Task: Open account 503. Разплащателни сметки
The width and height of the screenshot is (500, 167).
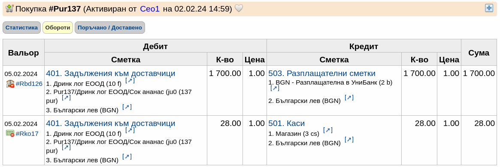Action: [x=322, y=73]
